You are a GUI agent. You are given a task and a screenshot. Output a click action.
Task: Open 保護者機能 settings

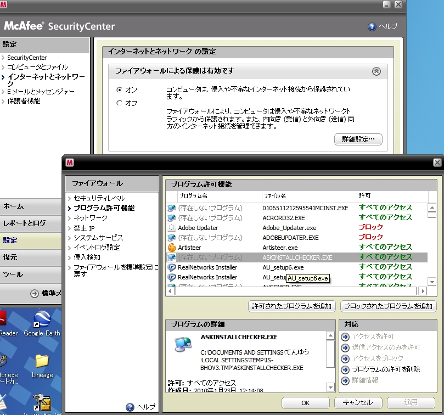(24, 101)
